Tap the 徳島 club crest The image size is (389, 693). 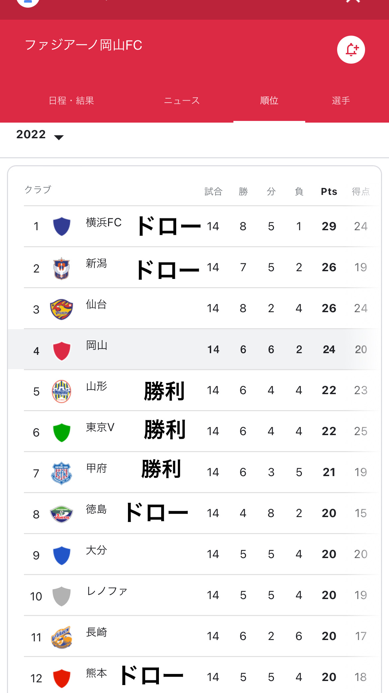tap(62, 514)
